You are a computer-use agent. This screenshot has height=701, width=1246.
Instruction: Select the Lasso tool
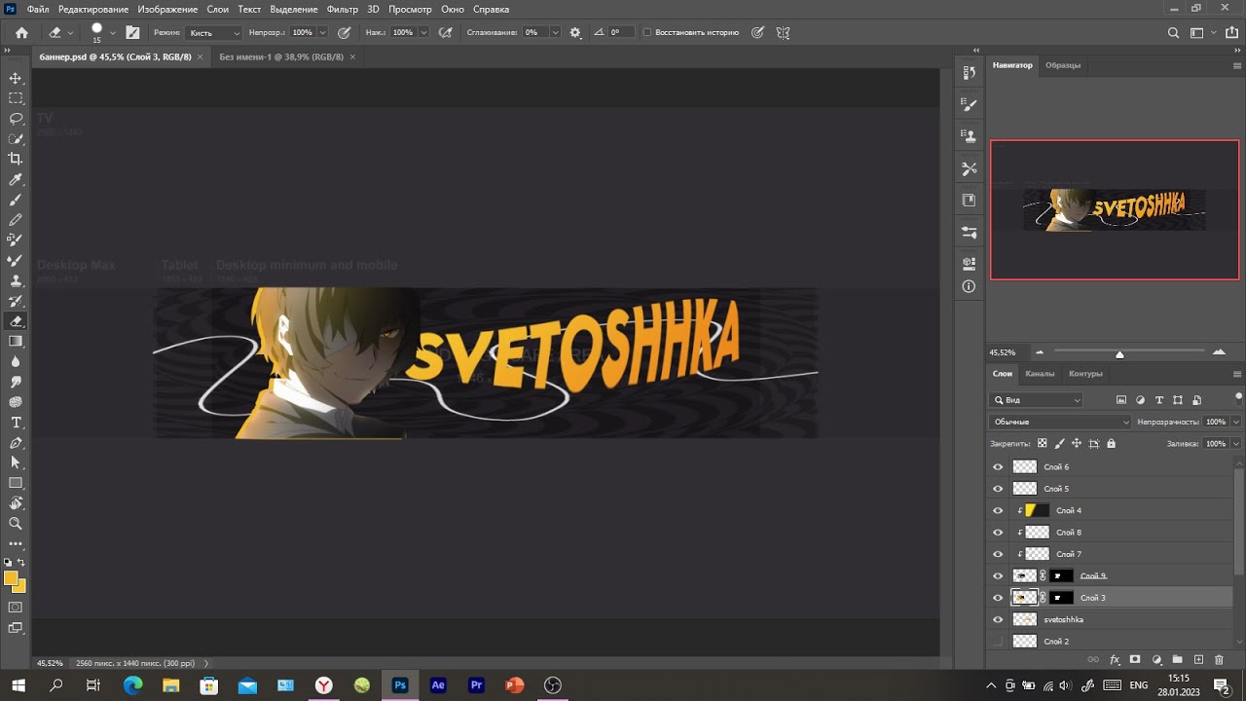[x=16, y=119]
